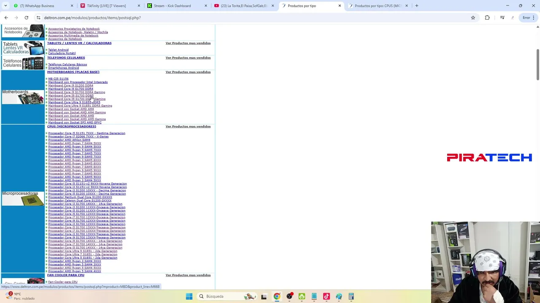Open OBS Studio from the taskbar
Image resolution: width=540 pixels, height=303 pixels.
(289, 296)
